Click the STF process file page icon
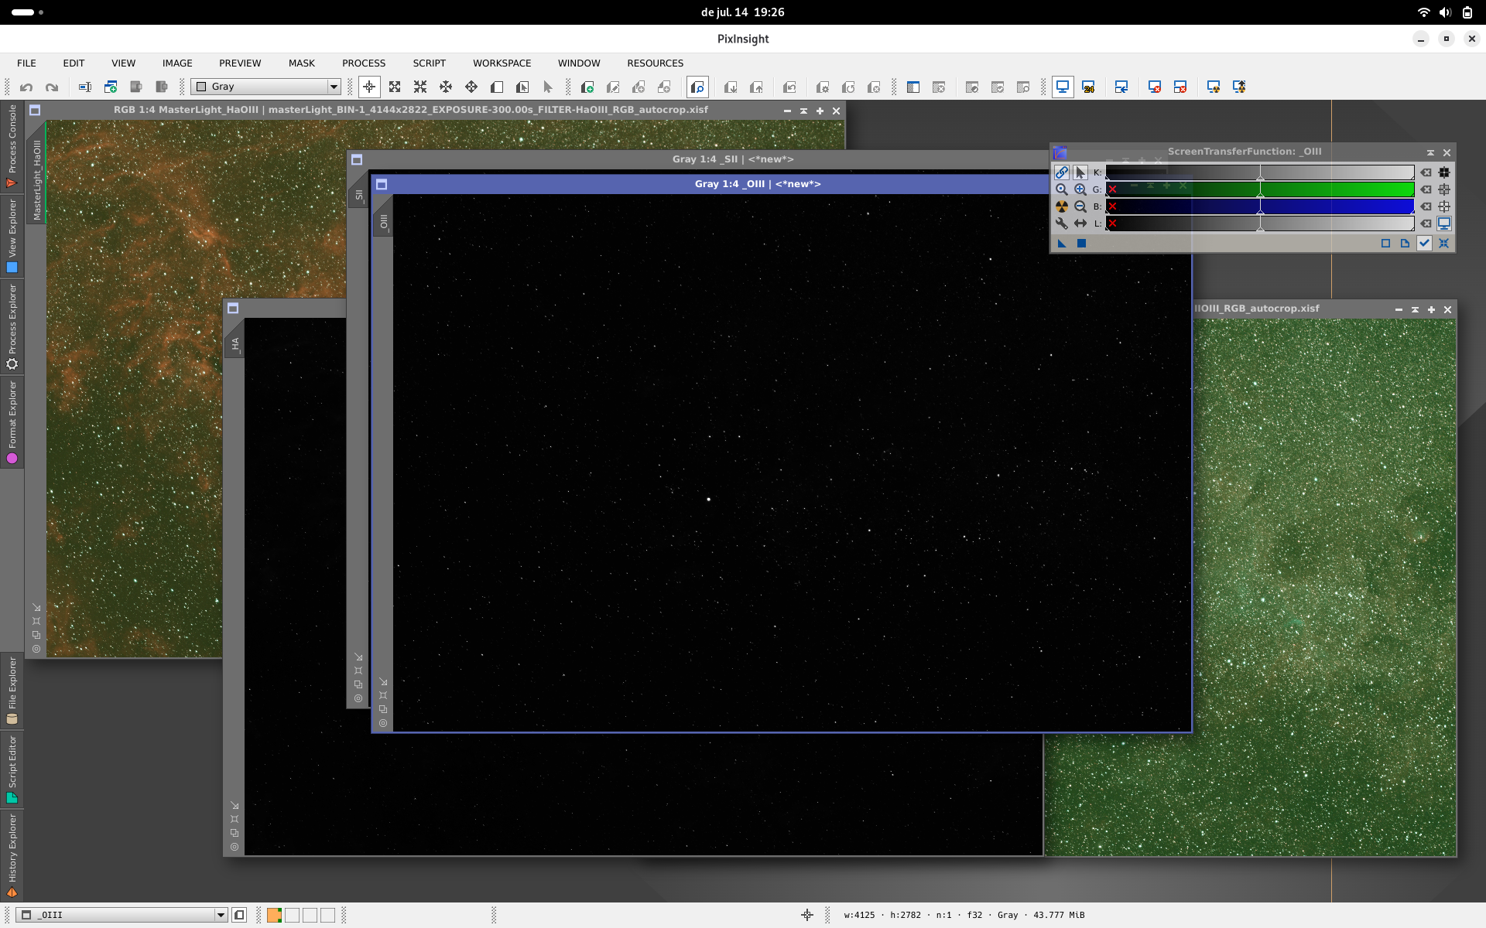 [x=1405, y=244]
